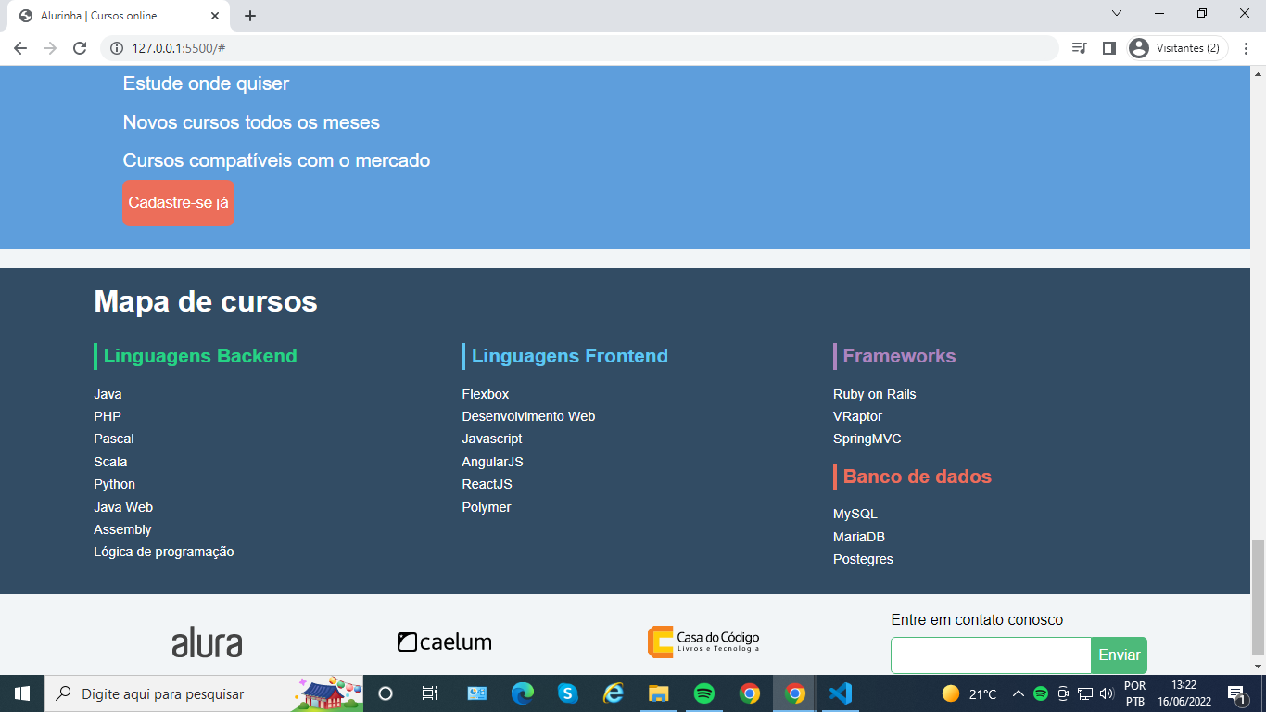1266x712 pixels.
Task: Open a new tab with plus icon
Action: click(x=250, y=16)
